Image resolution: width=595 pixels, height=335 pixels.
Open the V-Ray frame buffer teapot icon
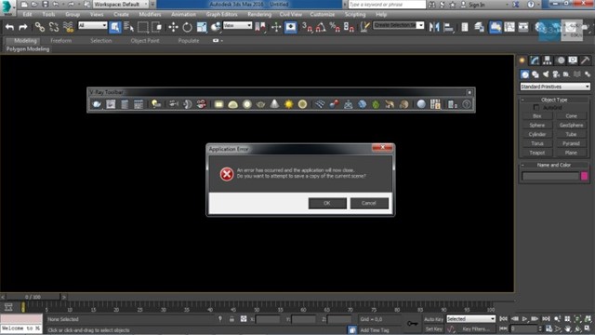pyautogui.click(x=97, y=104)
